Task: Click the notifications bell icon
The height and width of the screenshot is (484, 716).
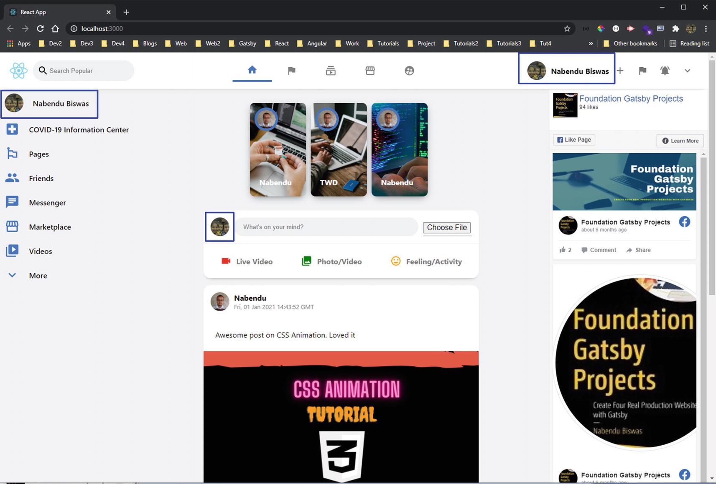Action: pyautogui.click(x=665, y=71)
